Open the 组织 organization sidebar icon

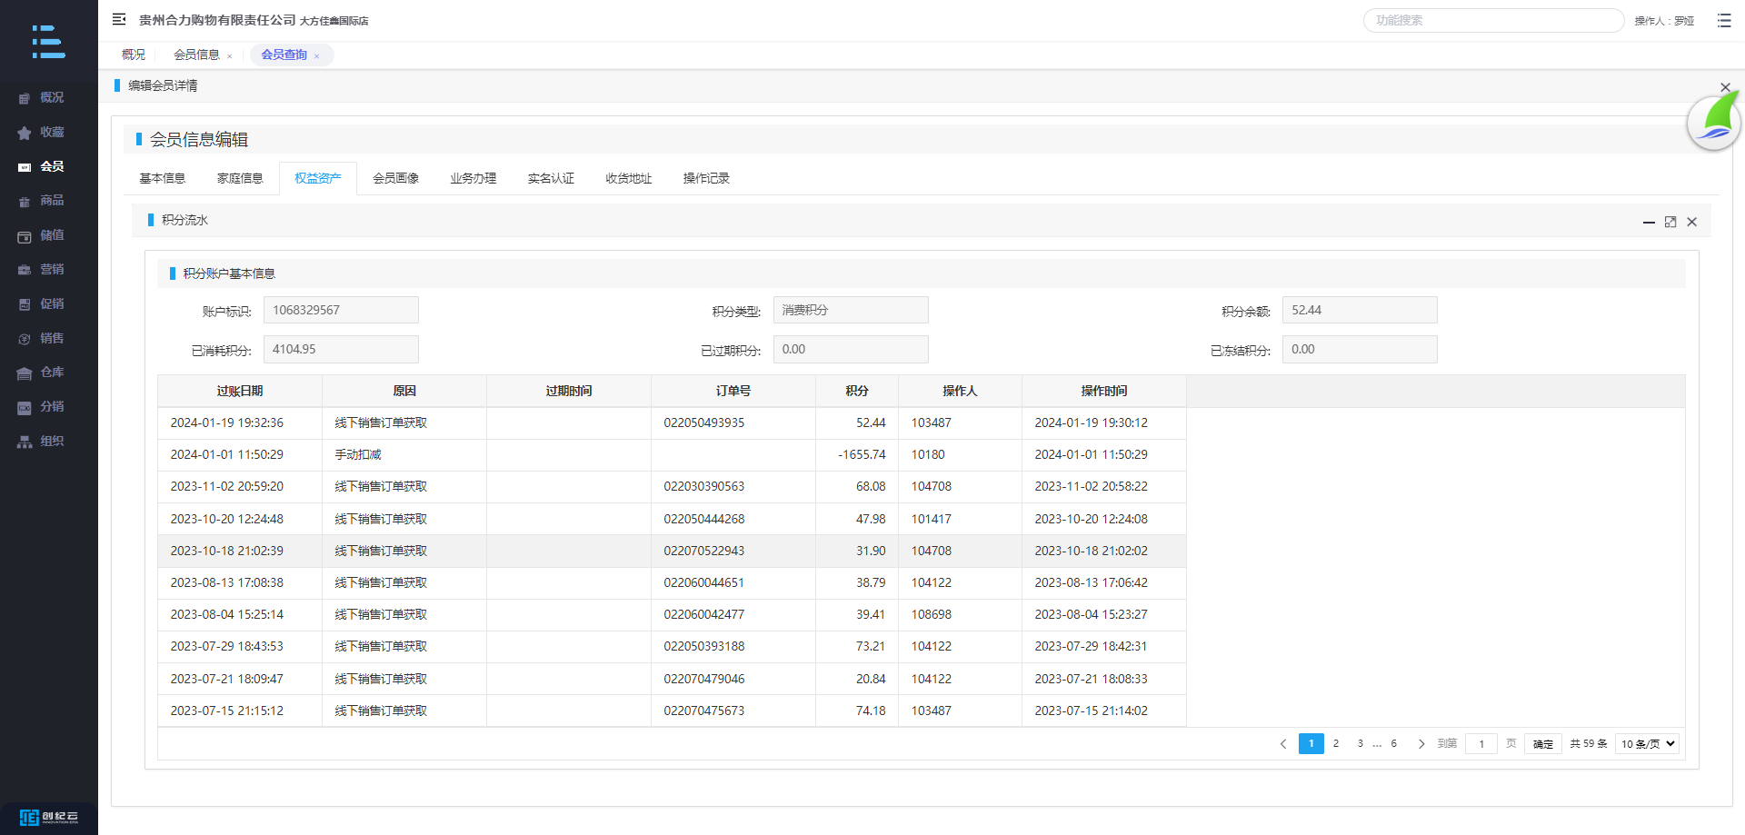[x=25, y=442]
